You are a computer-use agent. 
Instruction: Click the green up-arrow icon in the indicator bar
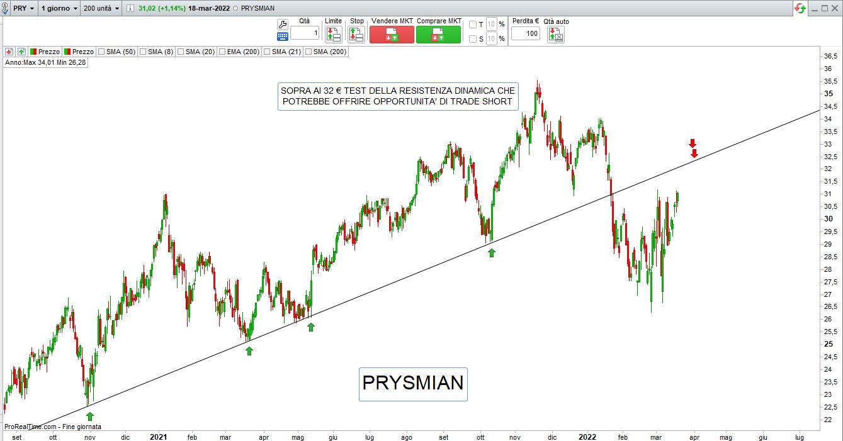21,52
